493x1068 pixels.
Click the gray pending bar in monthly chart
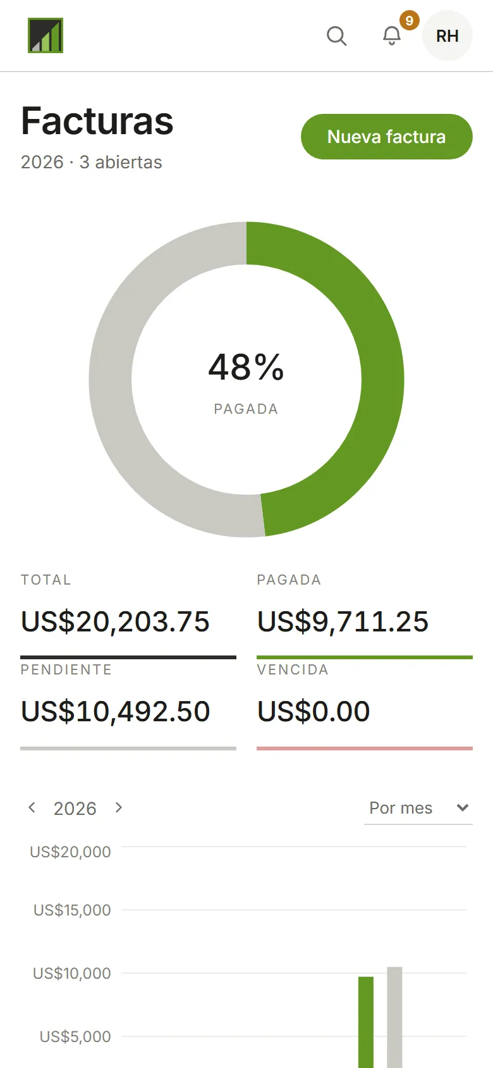[x=394, y=1017]
